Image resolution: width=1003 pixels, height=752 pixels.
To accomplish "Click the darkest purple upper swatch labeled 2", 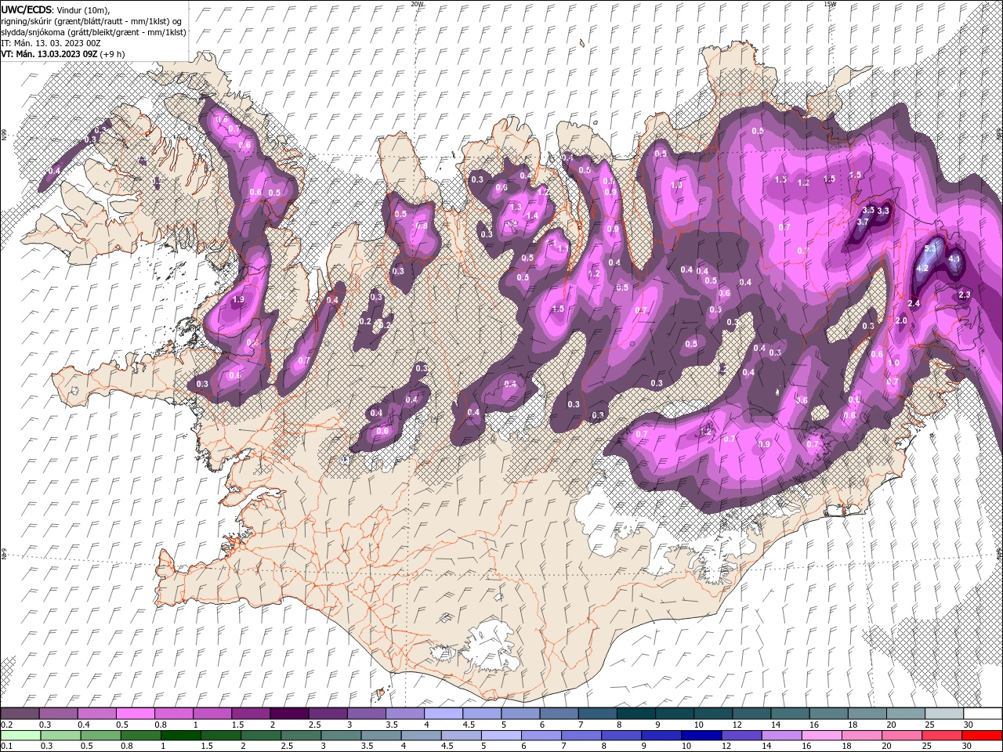I will click(x=289, y=714).
